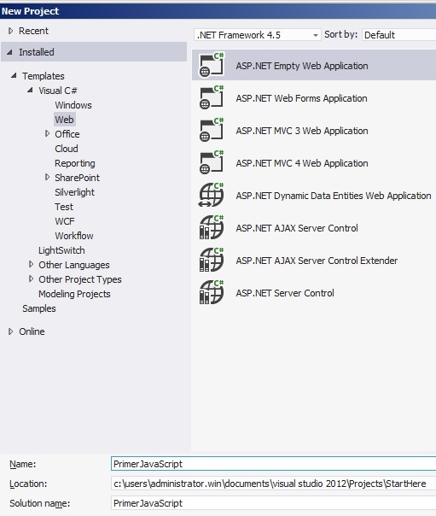The height and width of the screenshot is (516, 436).
Task: Open the .NET Framework 4.5 dropdown
Action: pyautogui.click(x=258, y=35)
